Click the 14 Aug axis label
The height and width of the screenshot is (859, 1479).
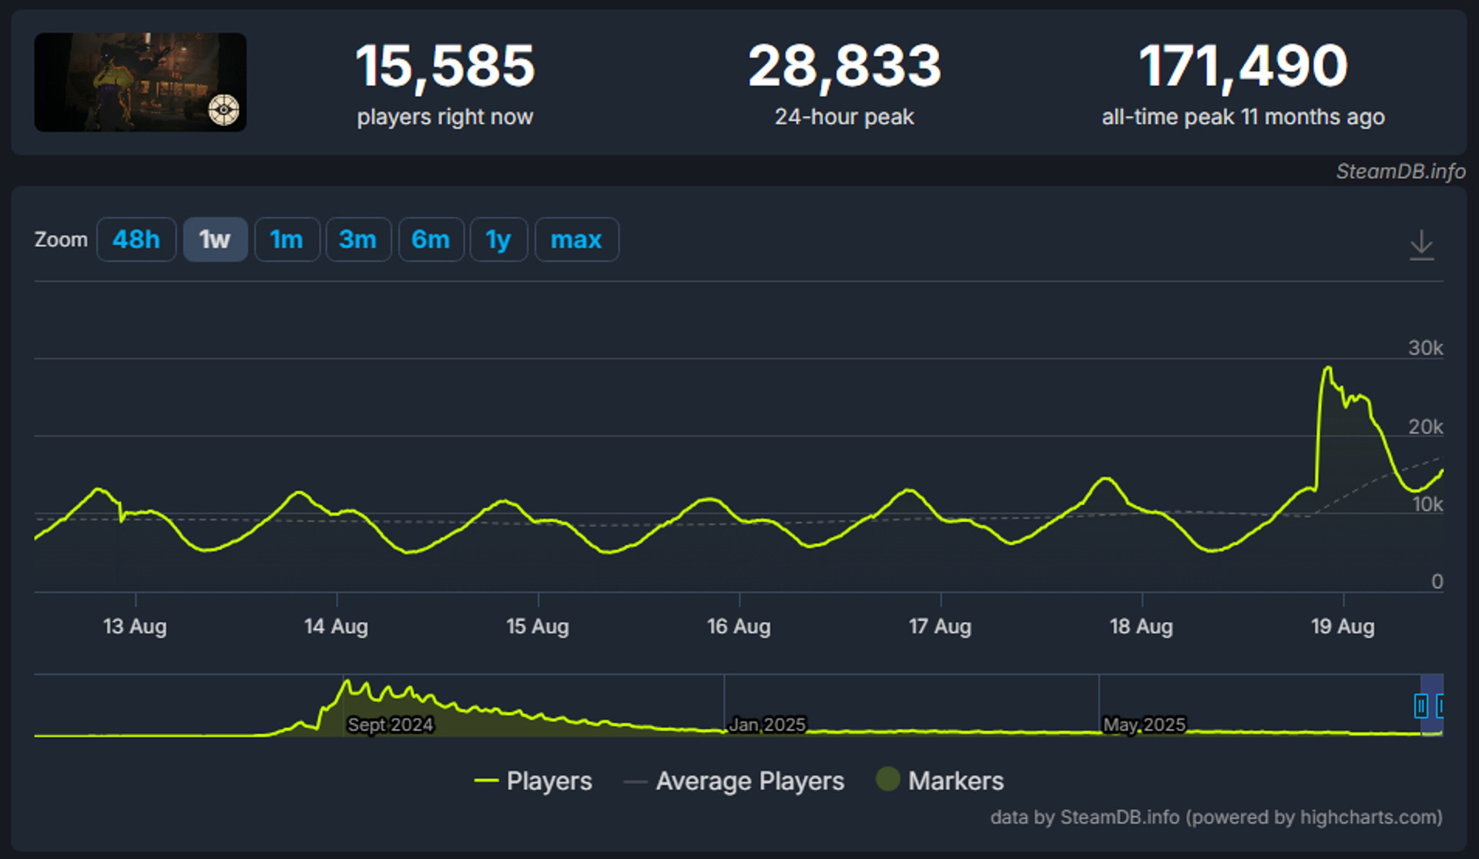336,627
